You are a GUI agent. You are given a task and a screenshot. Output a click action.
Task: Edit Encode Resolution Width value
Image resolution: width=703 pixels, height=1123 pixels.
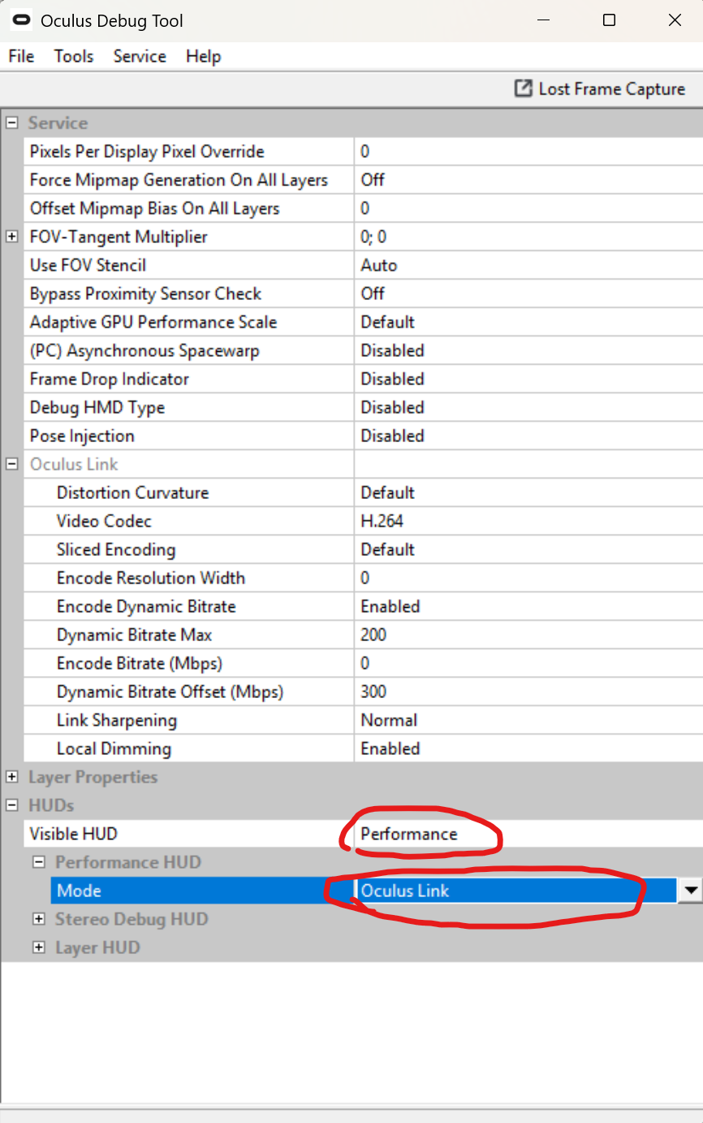(x=528, y=578)
